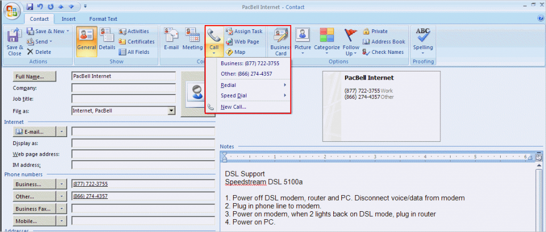546x232 pixels.
Task: Click the Save icon in Quick Access toolbar
Action: point(30,6)
